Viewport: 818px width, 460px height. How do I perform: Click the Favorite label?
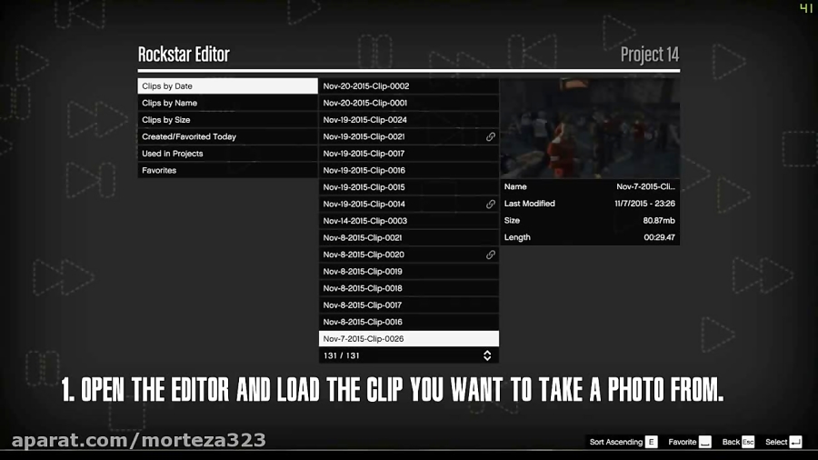pos(683,442)
